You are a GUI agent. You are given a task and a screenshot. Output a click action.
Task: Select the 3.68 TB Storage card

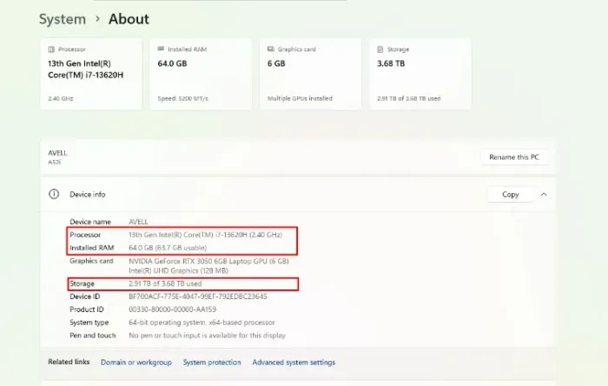click(x=420, y=74)
